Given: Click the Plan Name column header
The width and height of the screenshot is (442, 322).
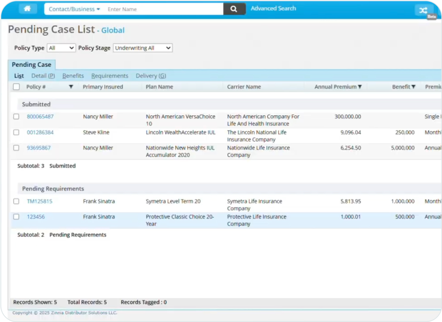Looking at the screenshot, I should 159,87.
